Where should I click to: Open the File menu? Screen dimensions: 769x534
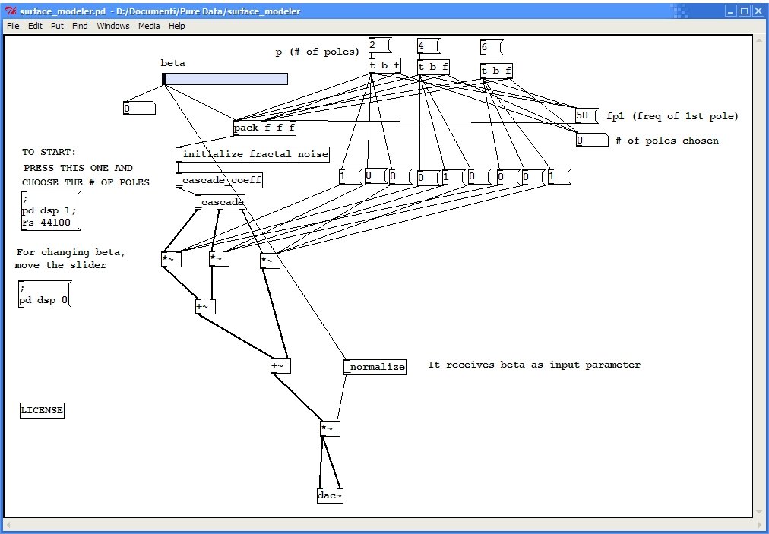13,26
